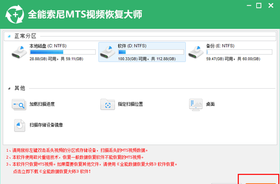Select the desktop monitor icon

click(x=196, y=105)
